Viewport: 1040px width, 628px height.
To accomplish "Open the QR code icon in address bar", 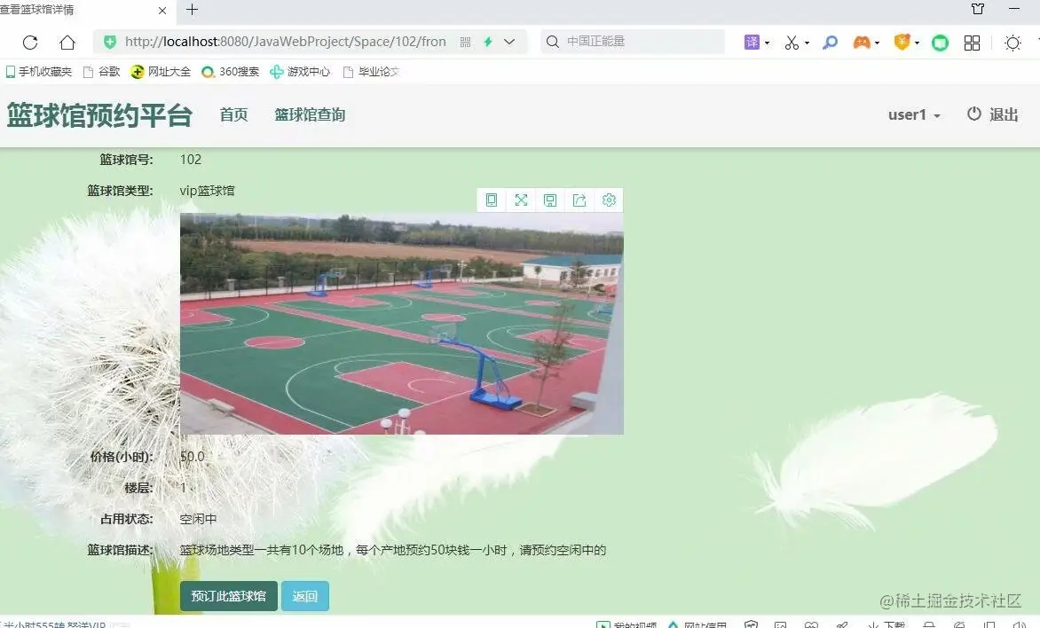I will click(465, 42).
